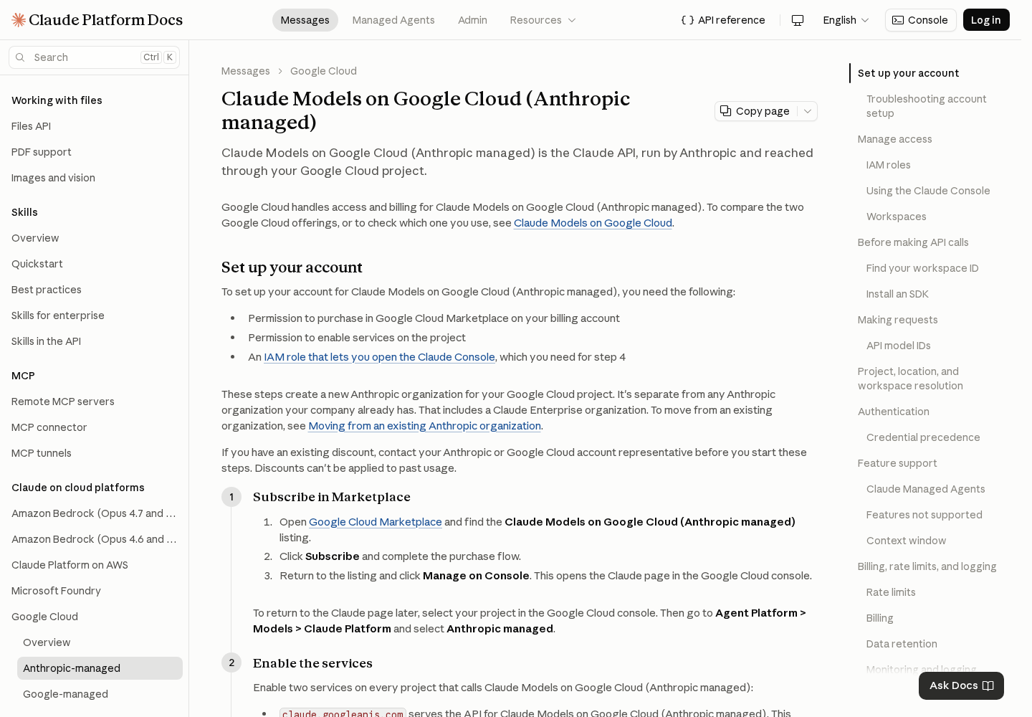
Task: Open the IAM role Claude Console link
Action: click(379, 357)
